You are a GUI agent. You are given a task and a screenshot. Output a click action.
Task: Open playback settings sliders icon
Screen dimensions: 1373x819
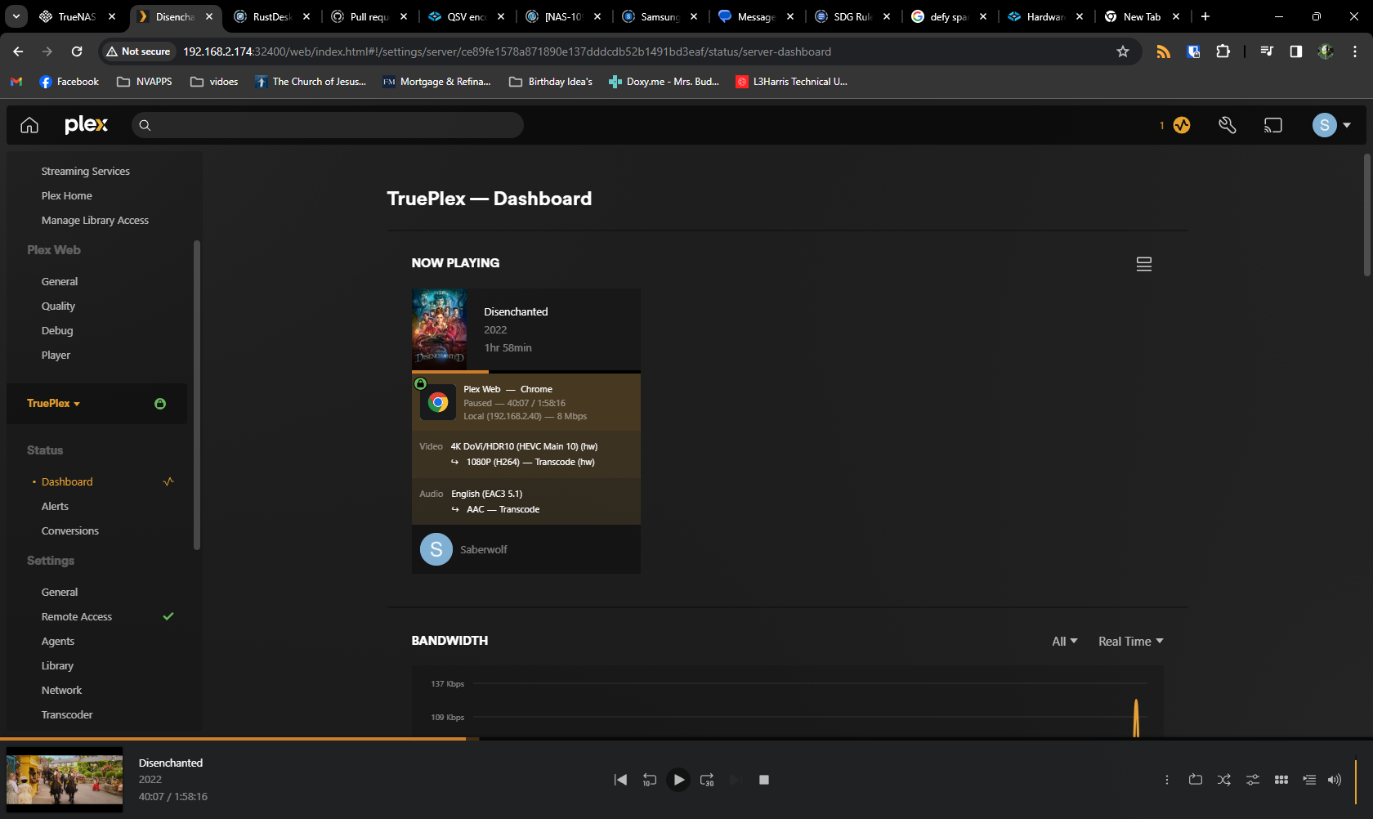click(x=1252, y=780)
